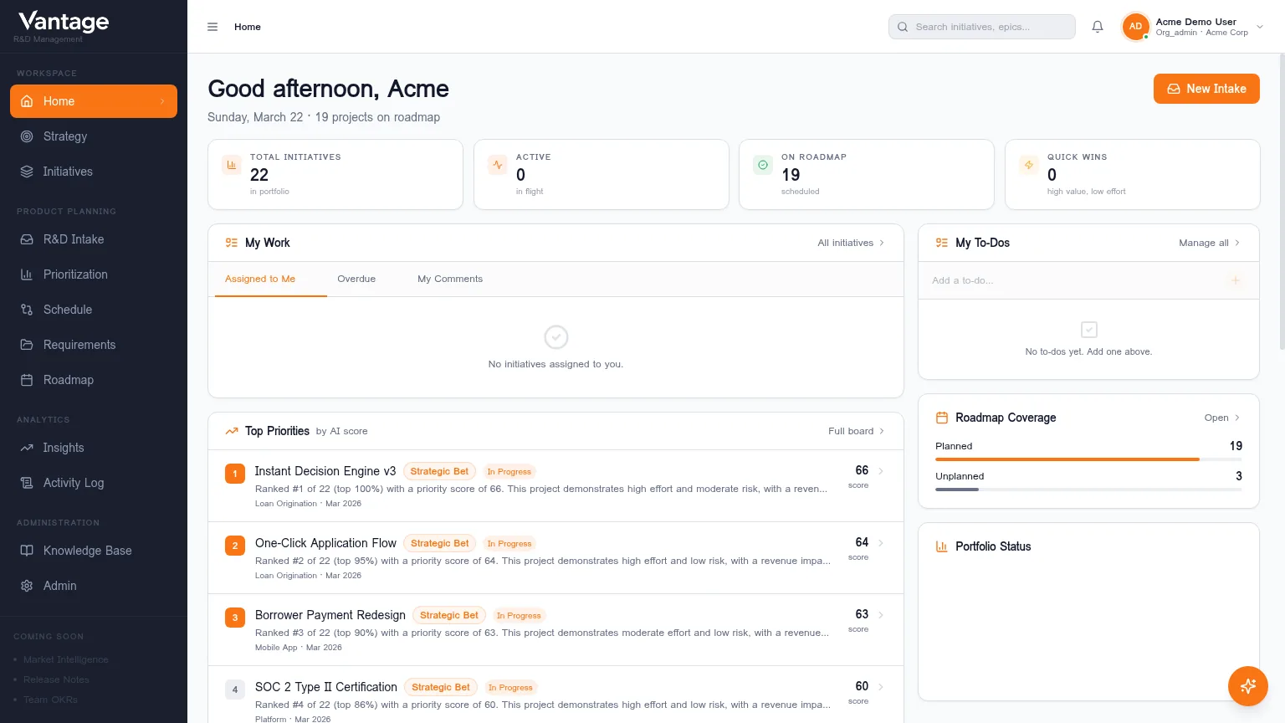1285x723 pixels.
Task: Click the Roadmap calendar icon
Action: [x=27, y=380]
